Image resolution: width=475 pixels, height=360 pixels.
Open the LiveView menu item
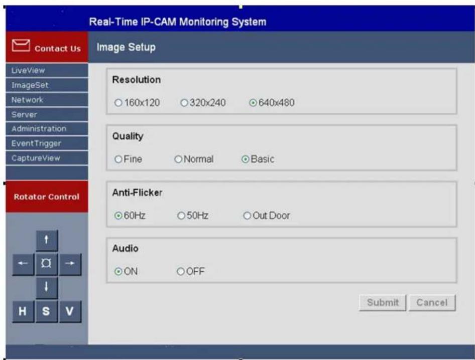(47, 71)
